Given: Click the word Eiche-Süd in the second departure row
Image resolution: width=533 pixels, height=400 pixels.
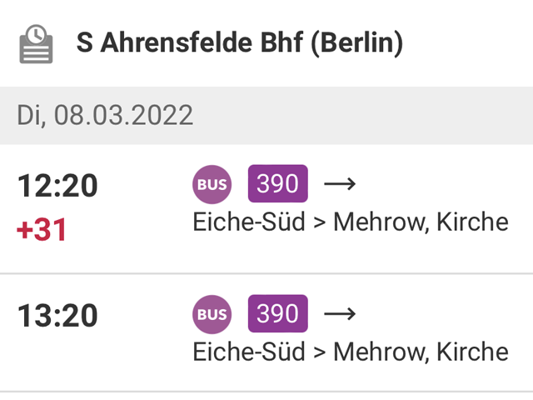Looking at the screenshot, I should point(248,352).
